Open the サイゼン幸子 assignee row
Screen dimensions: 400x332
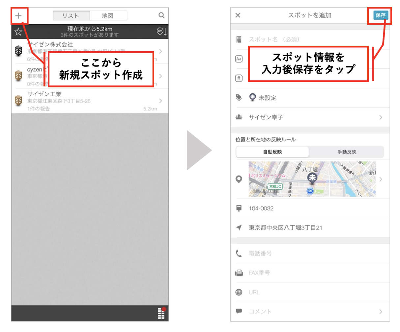coord(310,117)
